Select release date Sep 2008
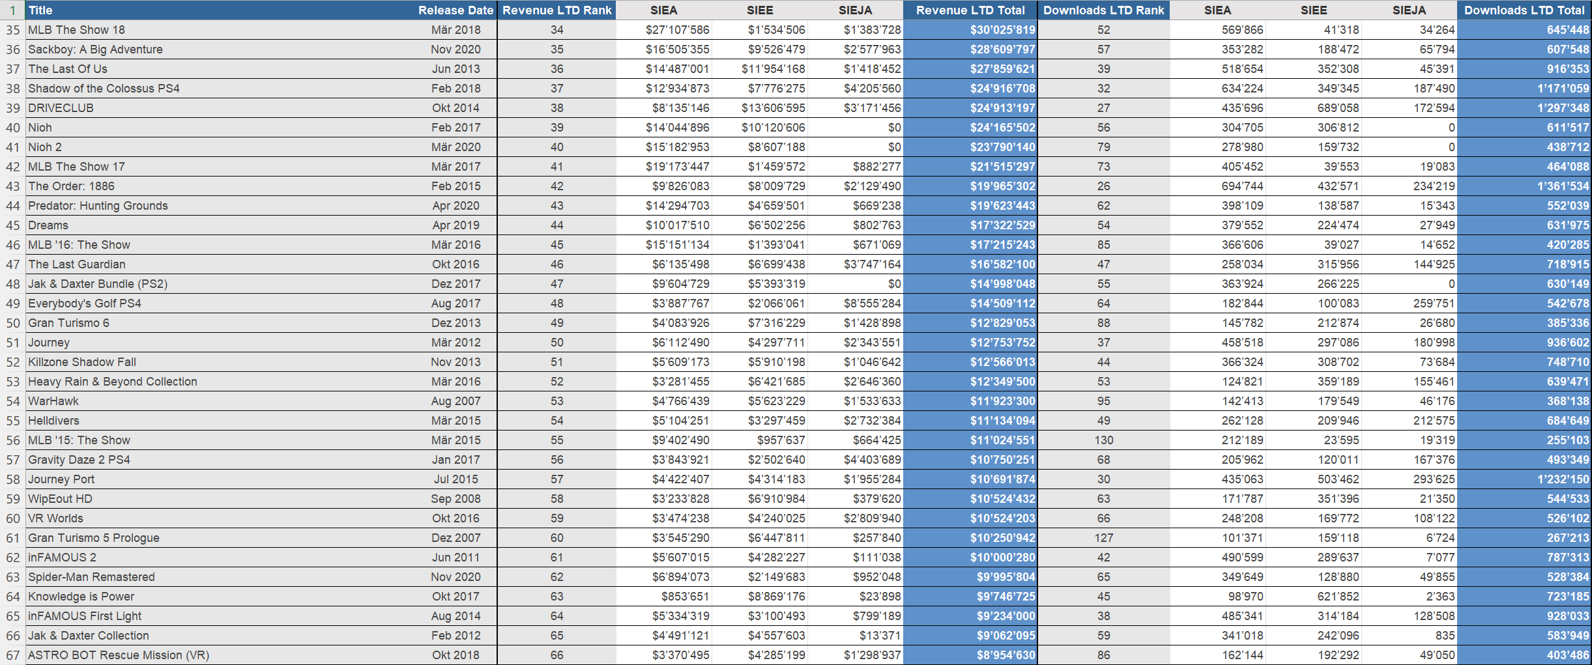The width and height of the screenshot is (1592, 665). 456,499
